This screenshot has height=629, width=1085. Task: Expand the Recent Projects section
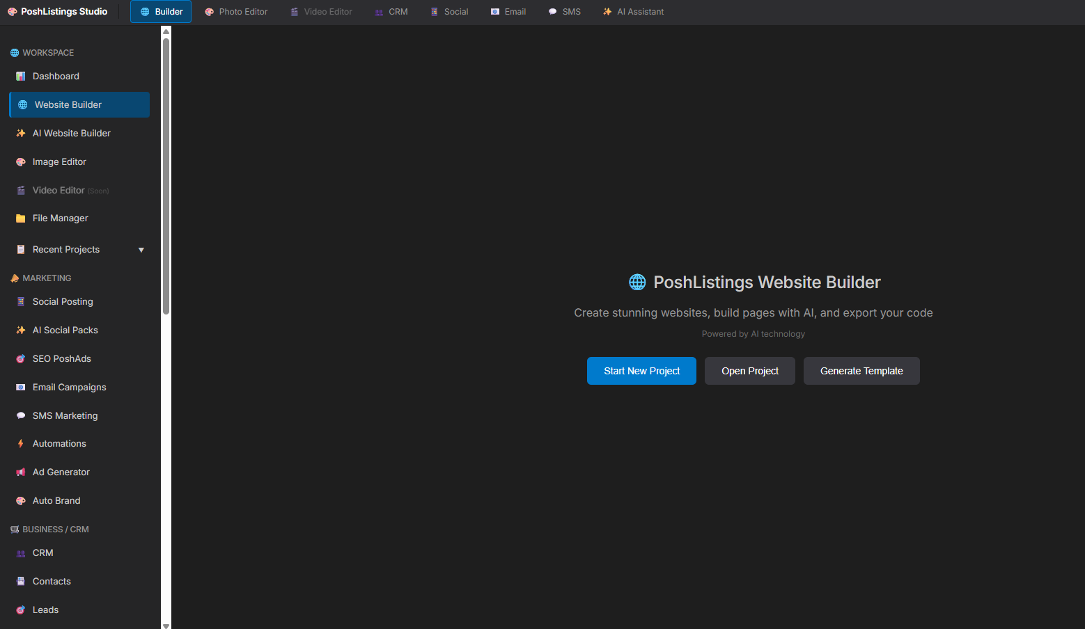coord(141,249)
